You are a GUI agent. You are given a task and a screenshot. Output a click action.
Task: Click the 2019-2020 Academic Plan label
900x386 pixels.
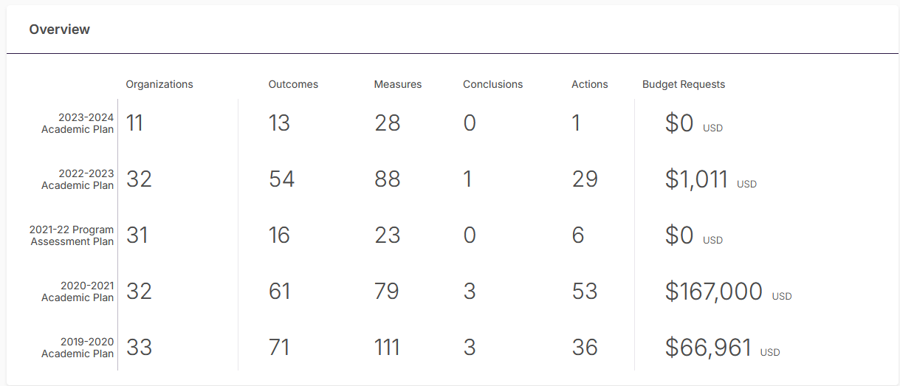coord(78,348)
